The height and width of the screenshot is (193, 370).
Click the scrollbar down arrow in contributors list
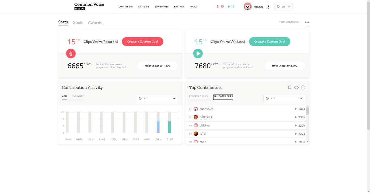click(308, 141)
